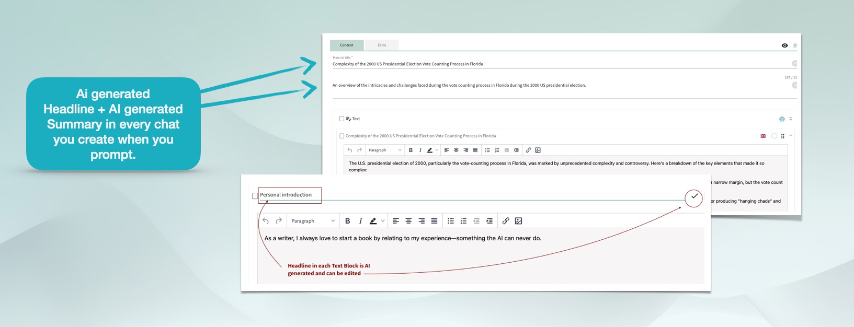Check the Text section checkbox
The image size is (854, 327).
pyautogui.click(x=341, y=119)
